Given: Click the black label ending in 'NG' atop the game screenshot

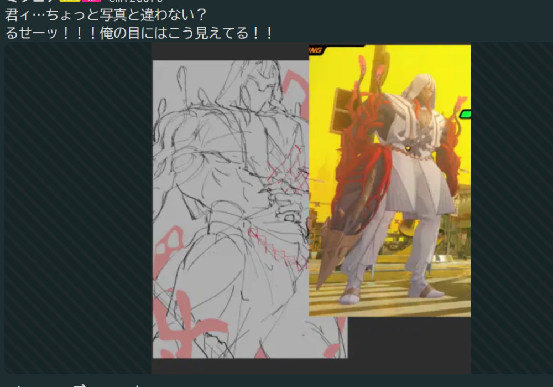Looking at the screenshot, I should pyautogui.click(x=337, y=50).
